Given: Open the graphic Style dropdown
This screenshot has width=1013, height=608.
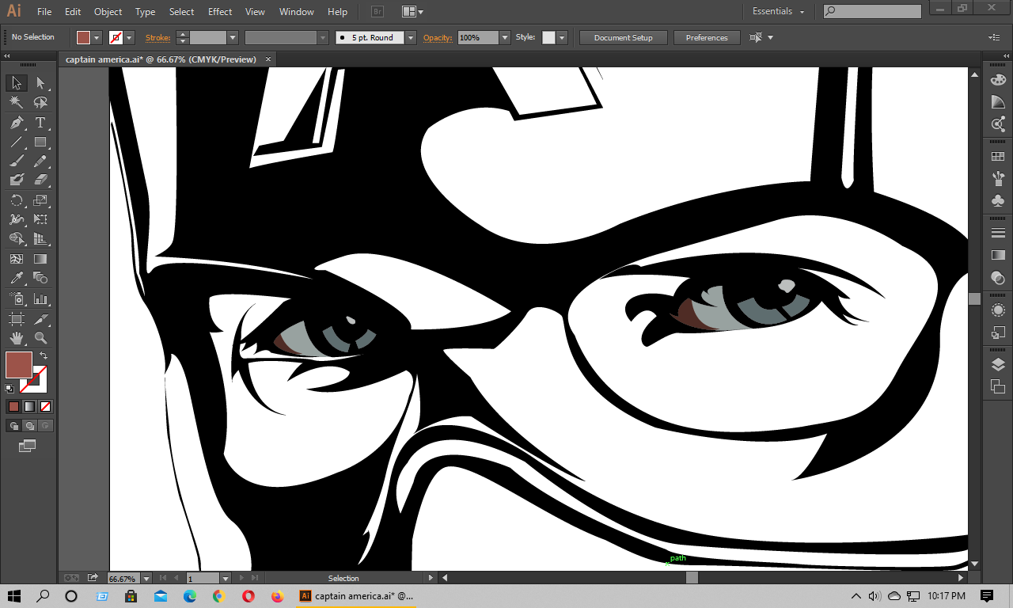Looking at the screenshot, I should click(x=562, y=37).
